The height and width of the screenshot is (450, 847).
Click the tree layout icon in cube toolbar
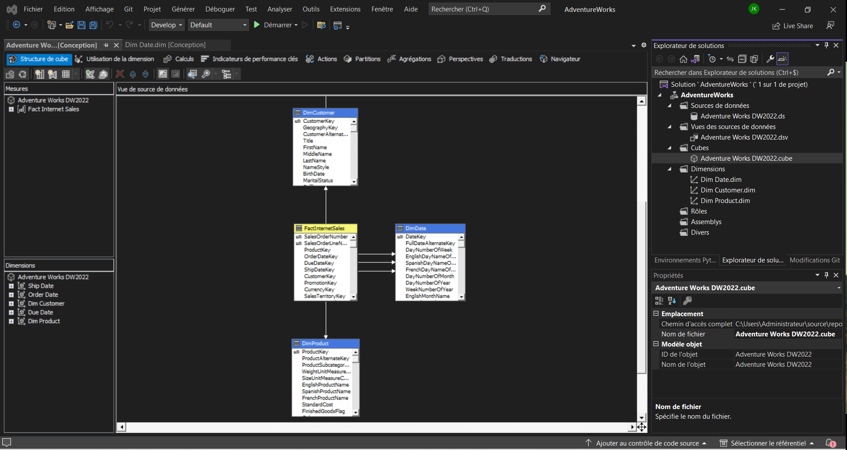pyautogui.click(x=227, y=74)
